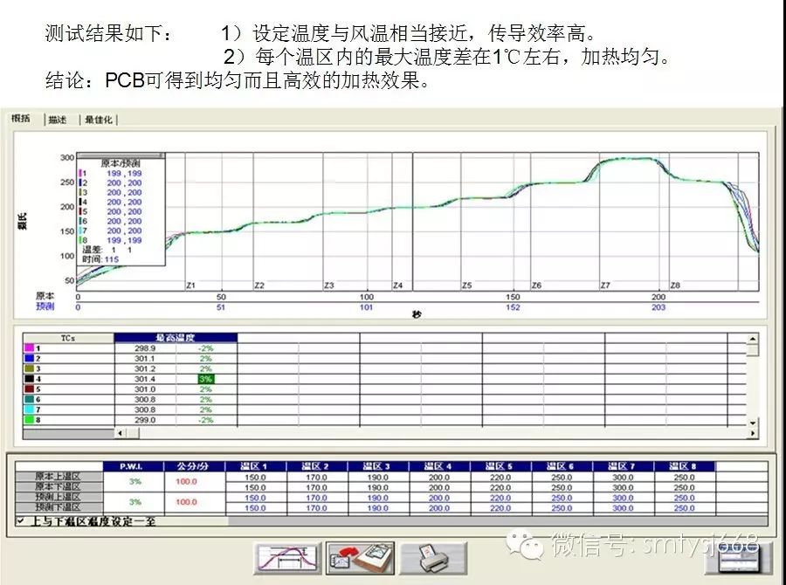
Task: Click 原本上温区 value 170.0 in 温区 2
Action: (x=316, y=478)
